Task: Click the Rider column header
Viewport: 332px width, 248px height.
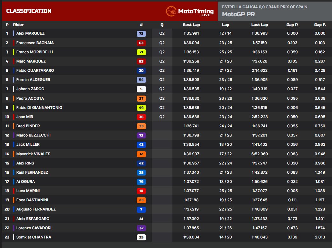Action: [18, 25]
